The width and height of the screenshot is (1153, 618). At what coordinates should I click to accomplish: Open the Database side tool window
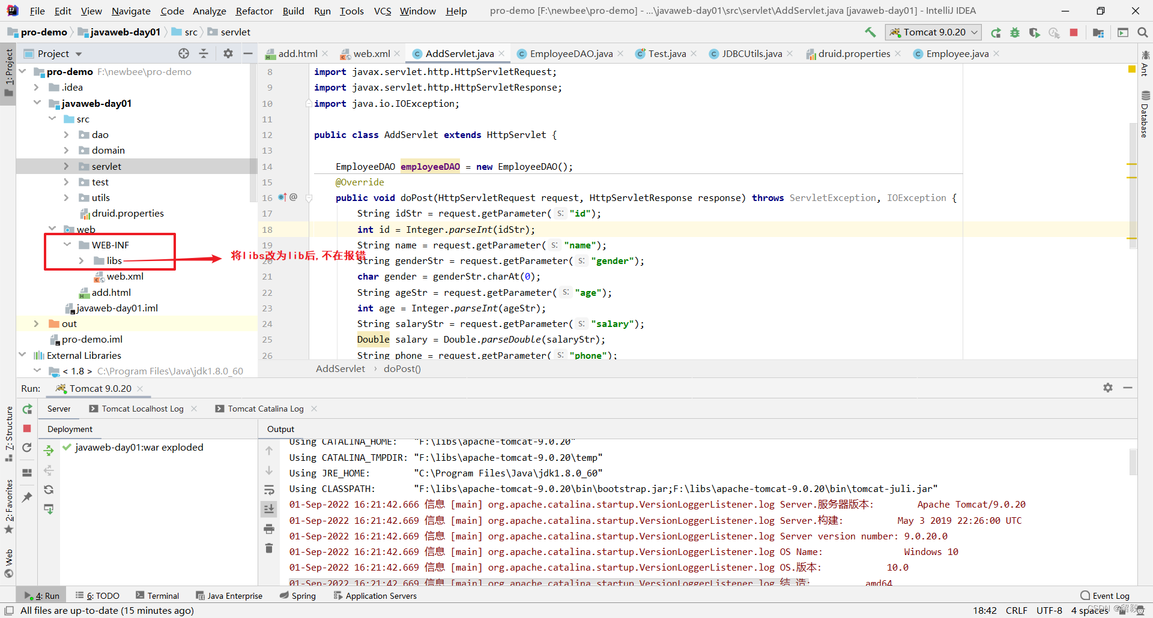pyautogui.click(x=1145, y=114)
